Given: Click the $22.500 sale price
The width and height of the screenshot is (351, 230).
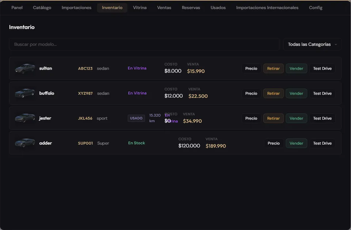Looking at the screenshot, I should click(198, 96).
